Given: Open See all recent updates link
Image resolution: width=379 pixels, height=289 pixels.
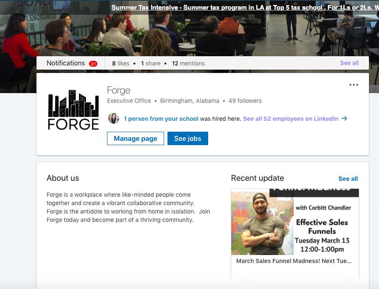Looking at the screenshot, I should pyautogui.click(x=348, y=179).
